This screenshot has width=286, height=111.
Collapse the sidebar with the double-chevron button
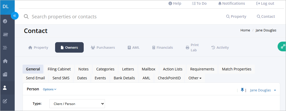pyautogui.click(x=15, y=16)
